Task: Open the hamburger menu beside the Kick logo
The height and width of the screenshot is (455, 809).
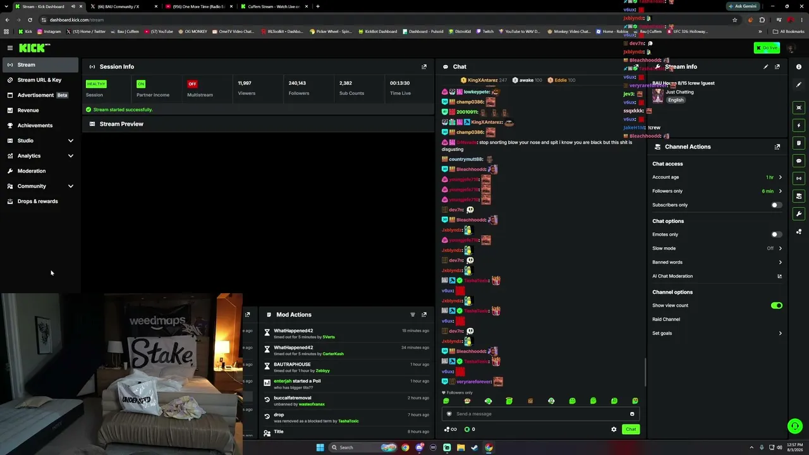Action: 10,48
